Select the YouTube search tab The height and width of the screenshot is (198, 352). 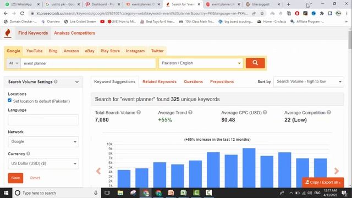pyautogui.click(x=34, y=51)
